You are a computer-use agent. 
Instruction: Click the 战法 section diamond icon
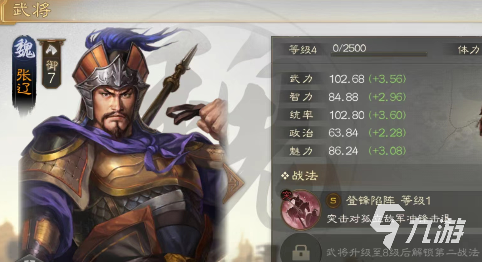tap(285, 176)
